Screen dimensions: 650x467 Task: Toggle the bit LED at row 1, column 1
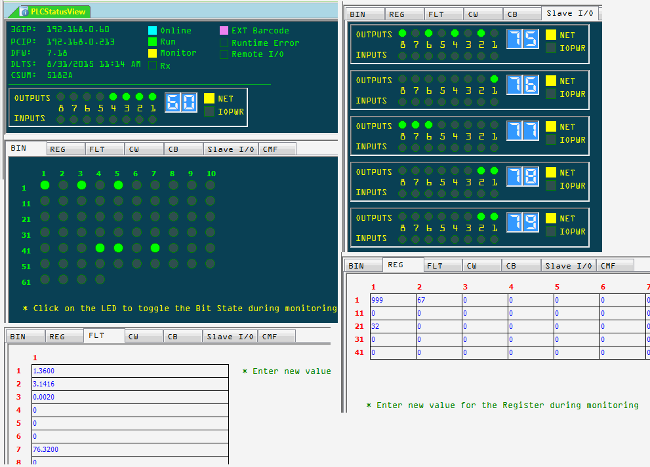45,185
